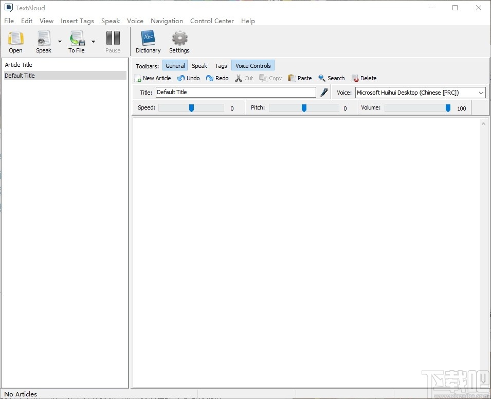Open the Search tool
491x399 pixels.
(x=331, y=78)
